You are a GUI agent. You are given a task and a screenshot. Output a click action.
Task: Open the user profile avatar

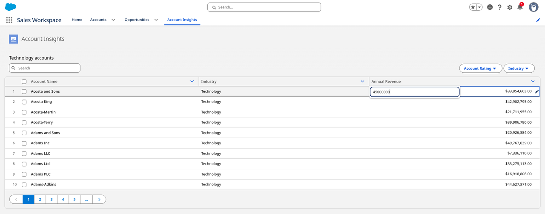[534, 7]
